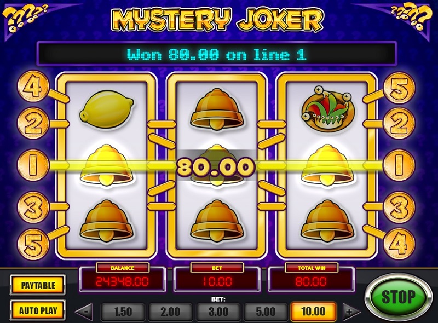This screenshot has height=323, width=438.
Task: Click the bottom-right payline 4 coin
Action: pos(399,244)
